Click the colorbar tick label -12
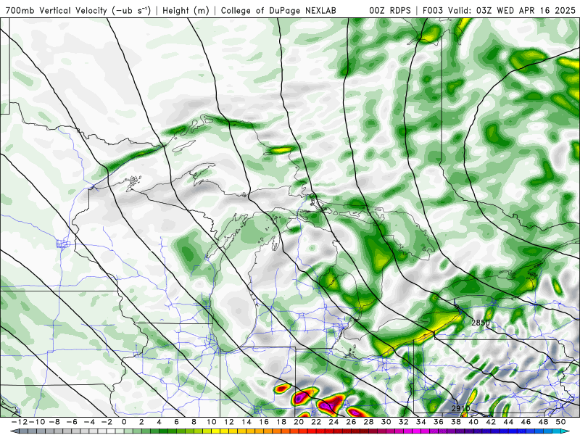580x435 pixels. [x=20, y=422]
